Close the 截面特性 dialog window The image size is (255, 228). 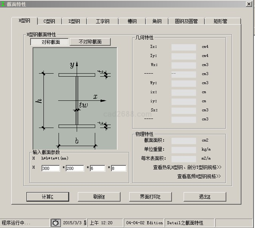pyautogui.click(x=249, y=4)
